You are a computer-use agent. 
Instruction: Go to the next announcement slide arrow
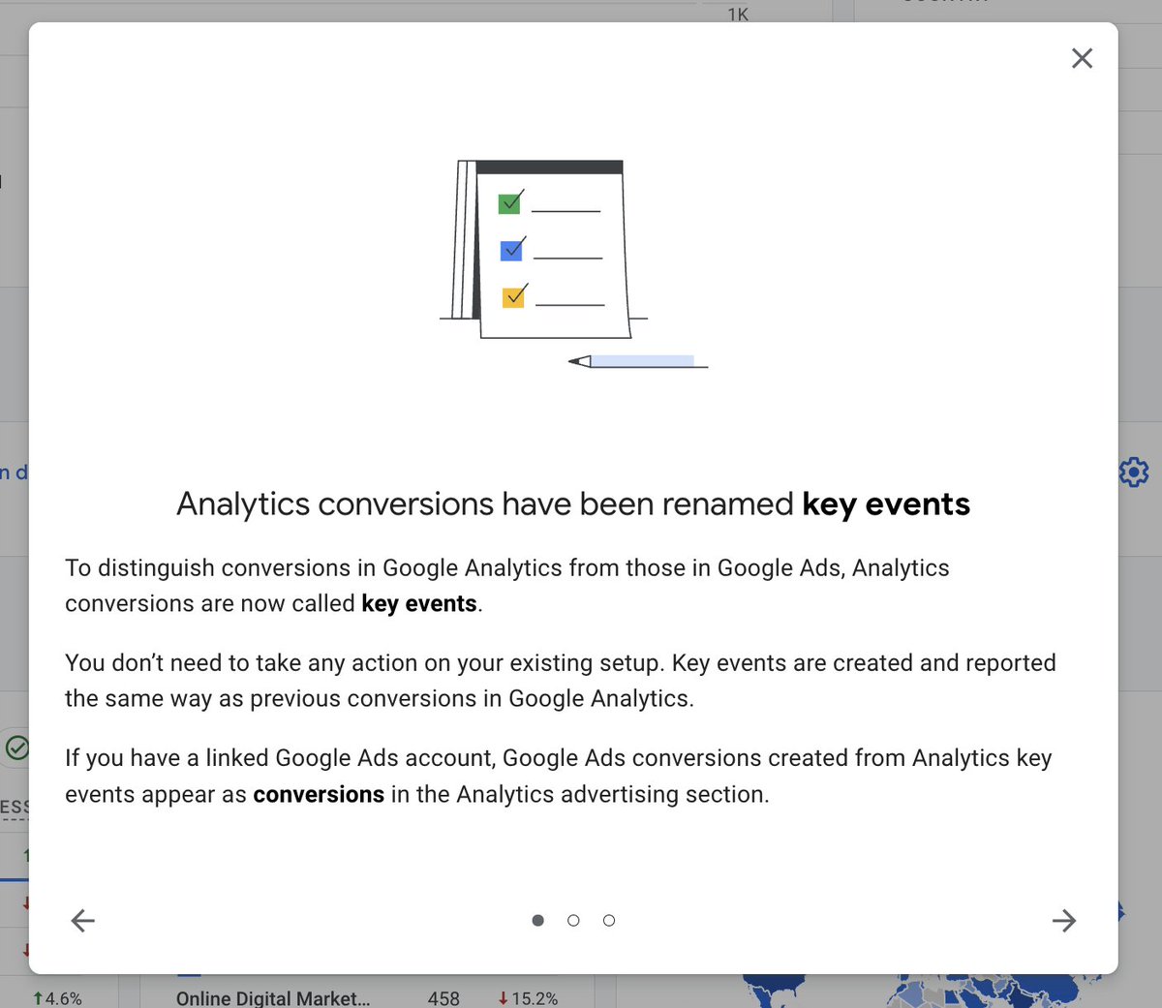1064,920
